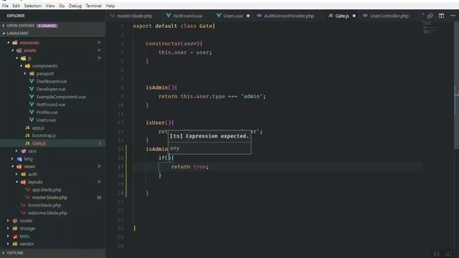Click the code minimap
Viewport: 459px width, 258px height.
point(430,28)
